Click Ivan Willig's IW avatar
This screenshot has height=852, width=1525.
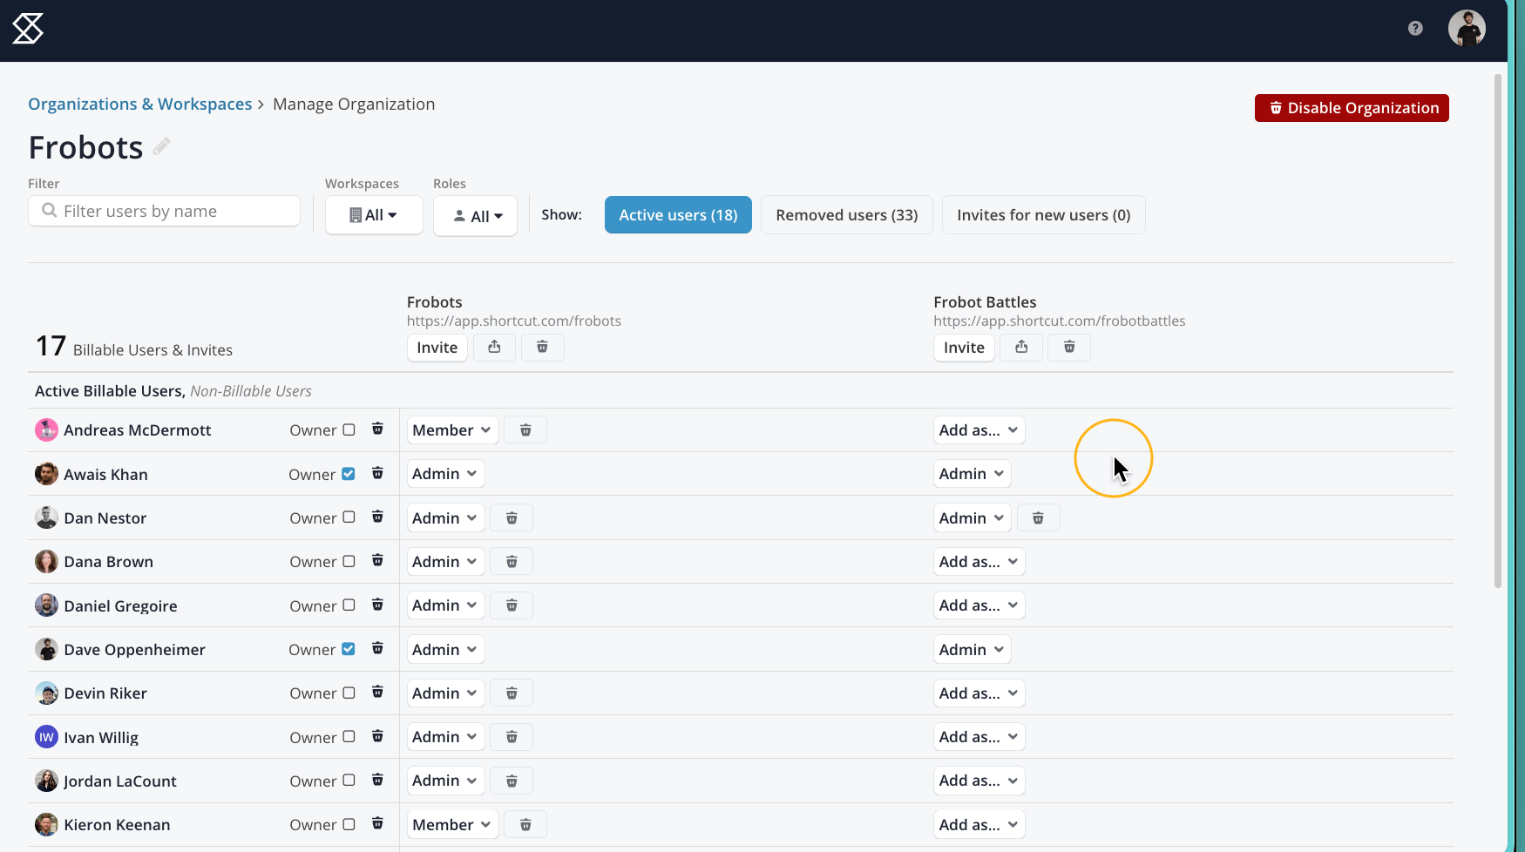(46, 737)
